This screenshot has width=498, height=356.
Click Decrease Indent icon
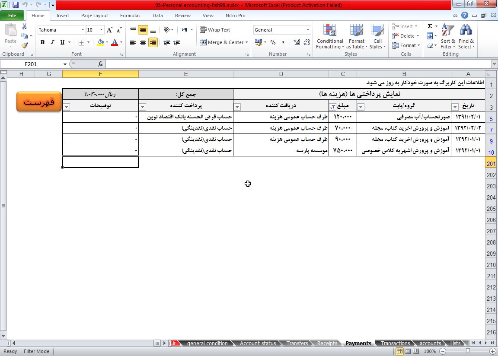(x=167, y=42)
